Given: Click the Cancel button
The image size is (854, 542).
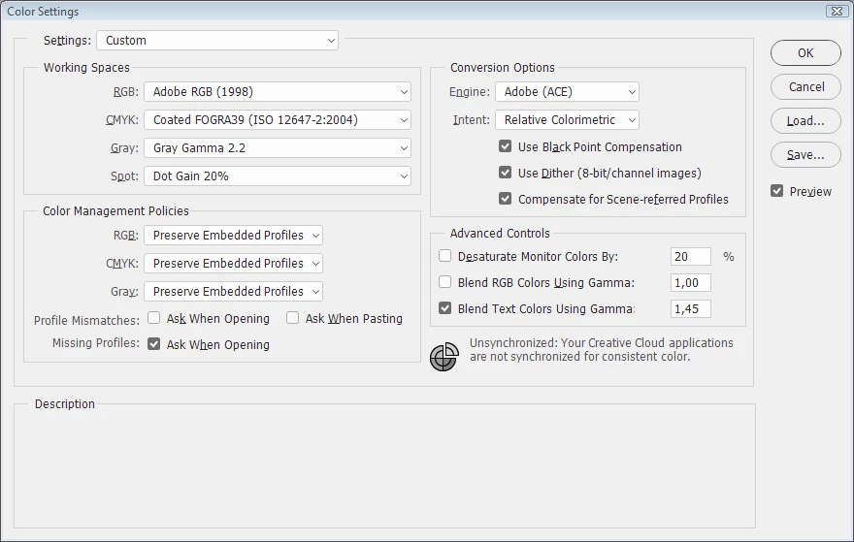Looking at the screenshot, I should [x=805, y=87].
